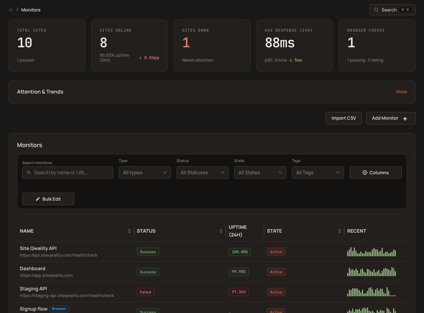Screen dimensions: 424x313
Task: Click the Failed status badge for Staging API
Action: coord(146,292)
